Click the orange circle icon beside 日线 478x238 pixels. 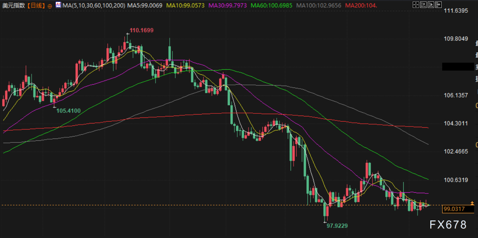coord(50,6)
